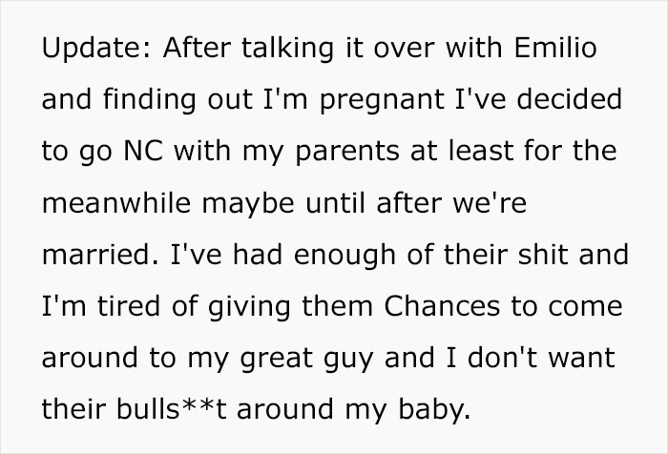Click the word "great" in the seventh line
The width and height of the screenshot is (668, 454).
click(277, 360)
